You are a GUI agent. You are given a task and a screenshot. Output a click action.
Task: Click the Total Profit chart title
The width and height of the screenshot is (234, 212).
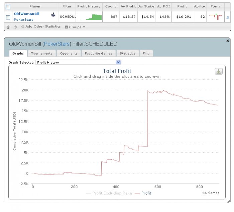point(117,71)
